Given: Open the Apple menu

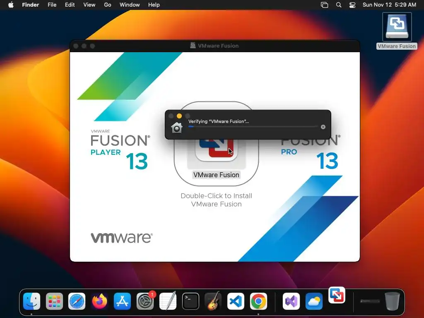Looking at the screenshot, I should (11, 5).
